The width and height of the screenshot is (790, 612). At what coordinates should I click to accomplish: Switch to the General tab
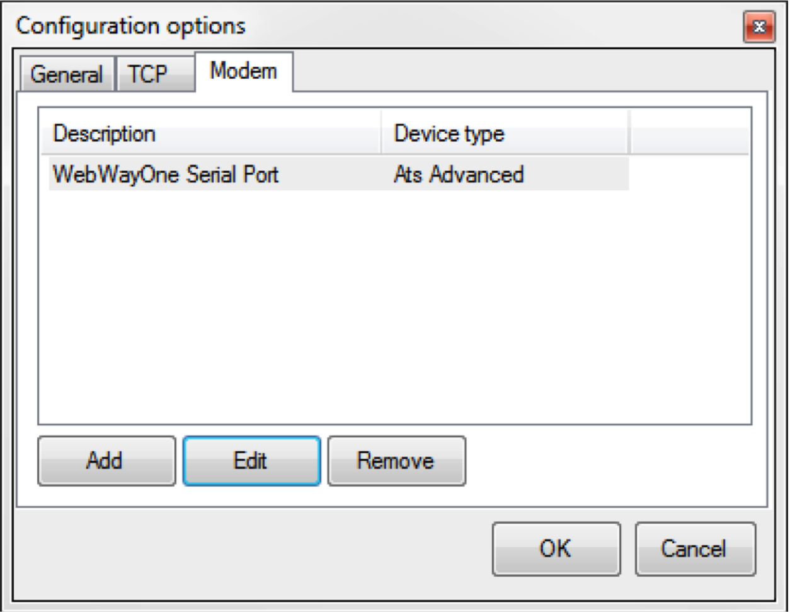(66, 74)
